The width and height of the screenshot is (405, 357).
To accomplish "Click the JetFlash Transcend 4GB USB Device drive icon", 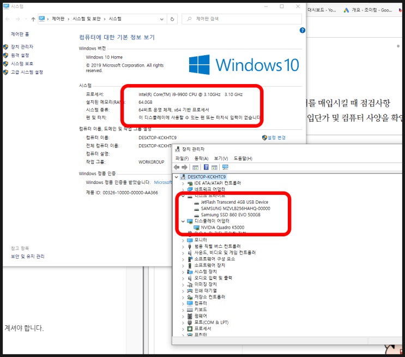I will 197,203.
